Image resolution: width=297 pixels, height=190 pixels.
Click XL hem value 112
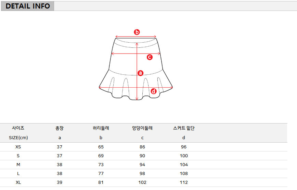coord(184,182)
